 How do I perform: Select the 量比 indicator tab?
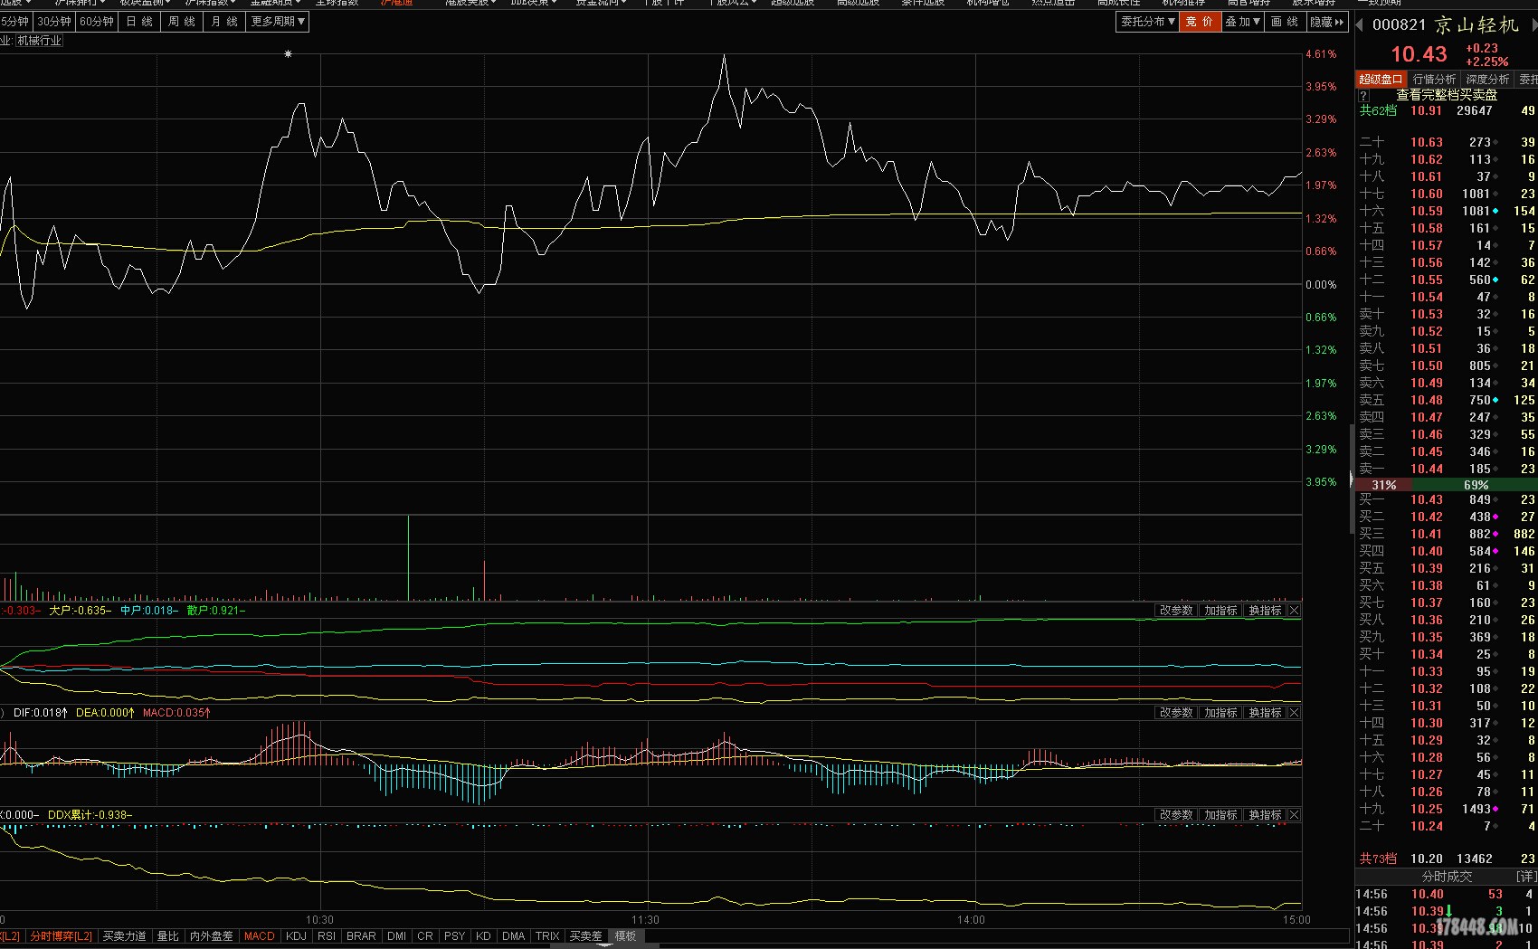pyautogui.click(x=167, y=936)
